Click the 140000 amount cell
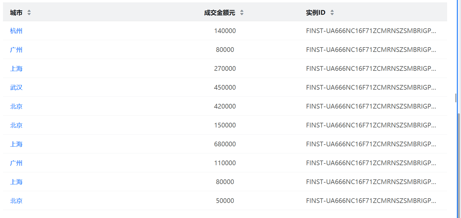 click(x=225, y=31)
